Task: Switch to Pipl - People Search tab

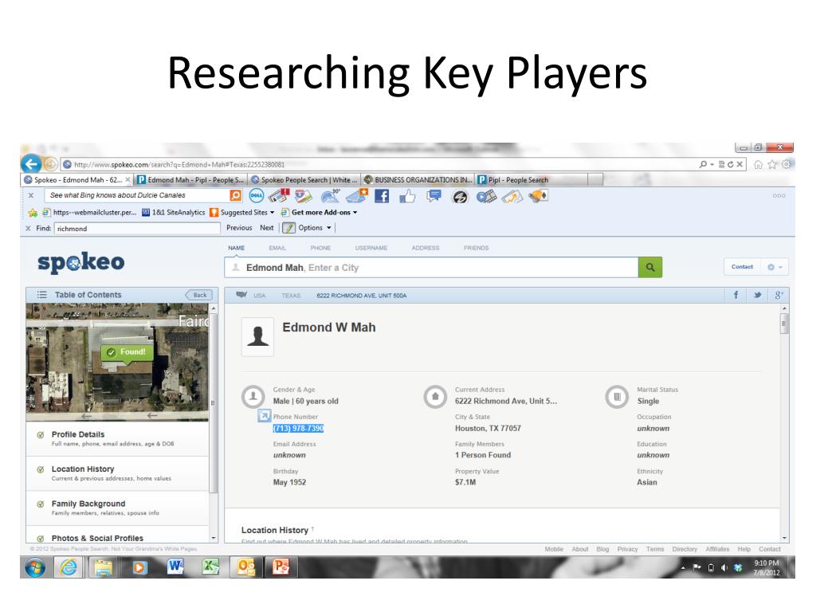Action: (x=531, y=180)
